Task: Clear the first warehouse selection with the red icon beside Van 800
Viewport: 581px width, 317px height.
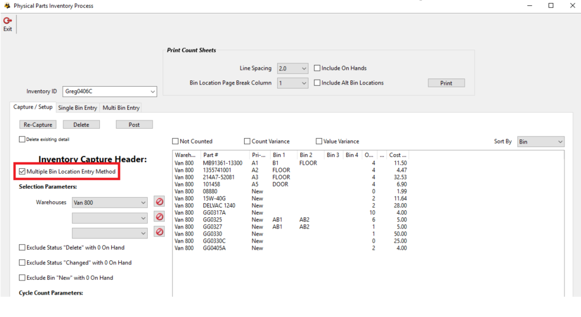Action: point(160,202)
